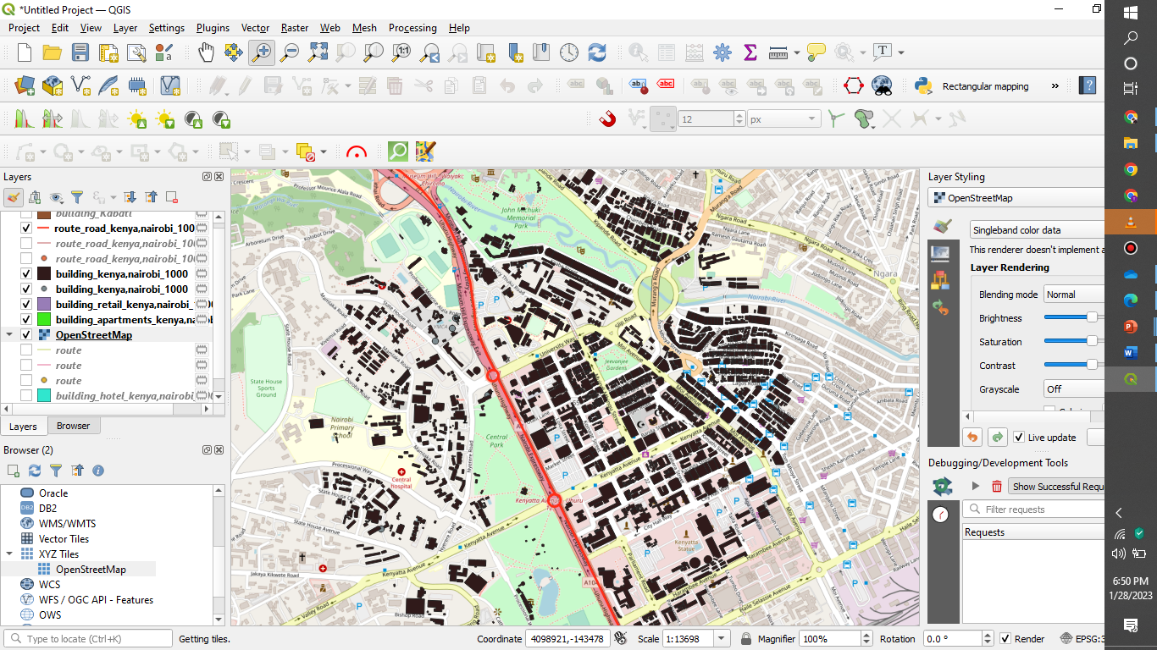Viewport: 1157px width, 650px height.
Task: Click the paintbrush icon in the Layers panel
Action: pyautogui.click(x=12, y=197)
